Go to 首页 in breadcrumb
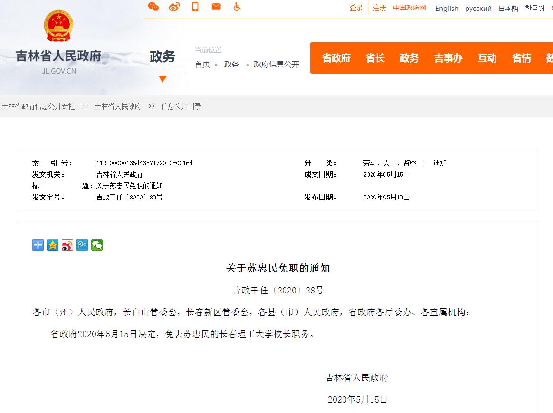Viewport: 553px width, 413px height. point(202,65)
